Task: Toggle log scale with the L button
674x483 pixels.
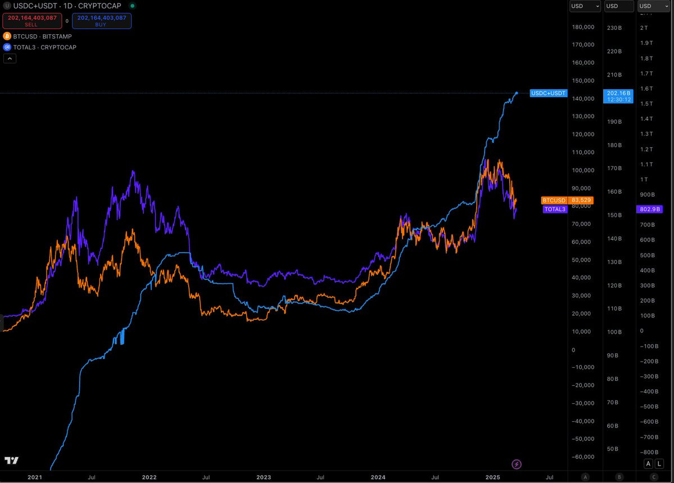Action: tap(659, 464)
